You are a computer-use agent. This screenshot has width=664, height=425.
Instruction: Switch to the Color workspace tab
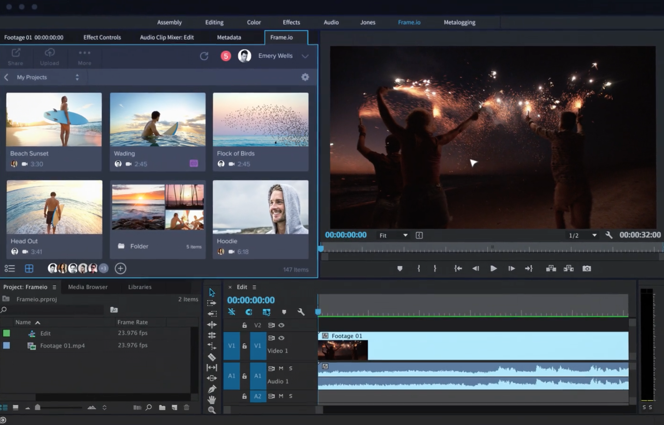click(x=254, y=22)
